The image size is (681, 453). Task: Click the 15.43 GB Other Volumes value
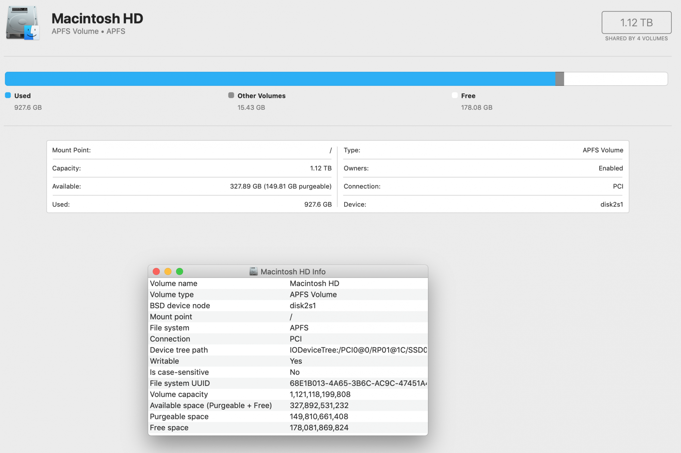pos(251,107)
